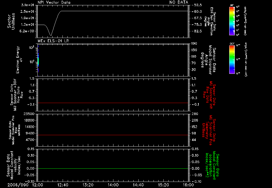The image size is (272, 188).
Task: Click the 16:00 time axis label
Action: click(x=188, y=185)
